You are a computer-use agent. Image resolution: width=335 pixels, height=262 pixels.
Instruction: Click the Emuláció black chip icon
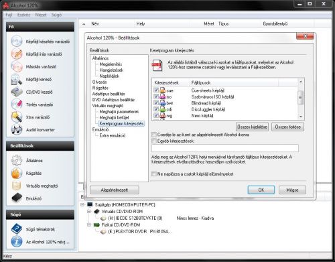click(x=17, y=198)
